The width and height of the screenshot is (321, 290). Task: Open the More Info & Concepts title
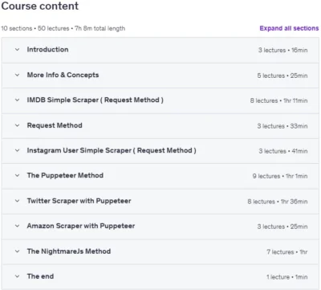(63, 75)
